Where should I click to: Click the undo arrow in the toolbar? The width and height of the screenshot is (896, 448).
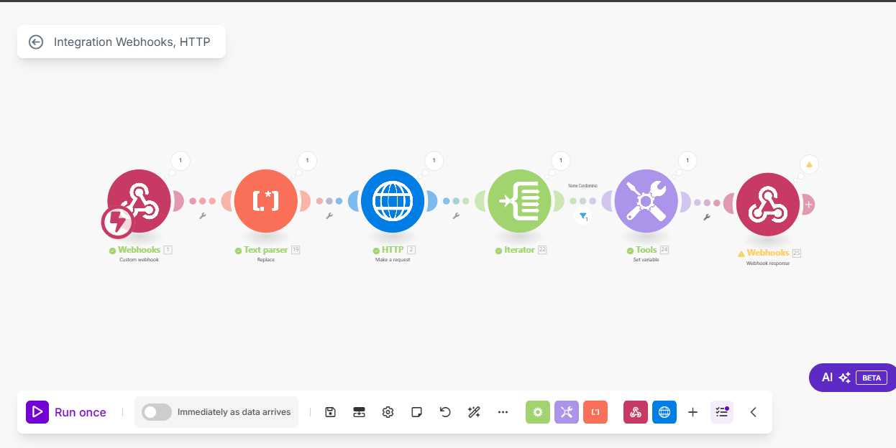coord(445,412)
